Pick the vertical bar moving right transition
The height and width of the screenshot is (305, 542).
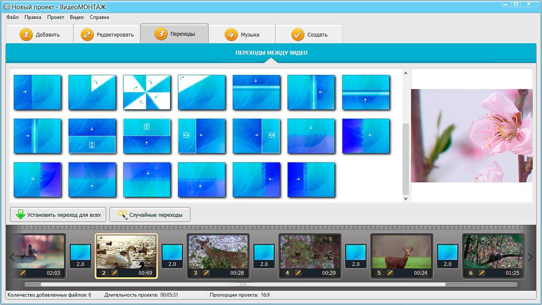coord(37,136)
